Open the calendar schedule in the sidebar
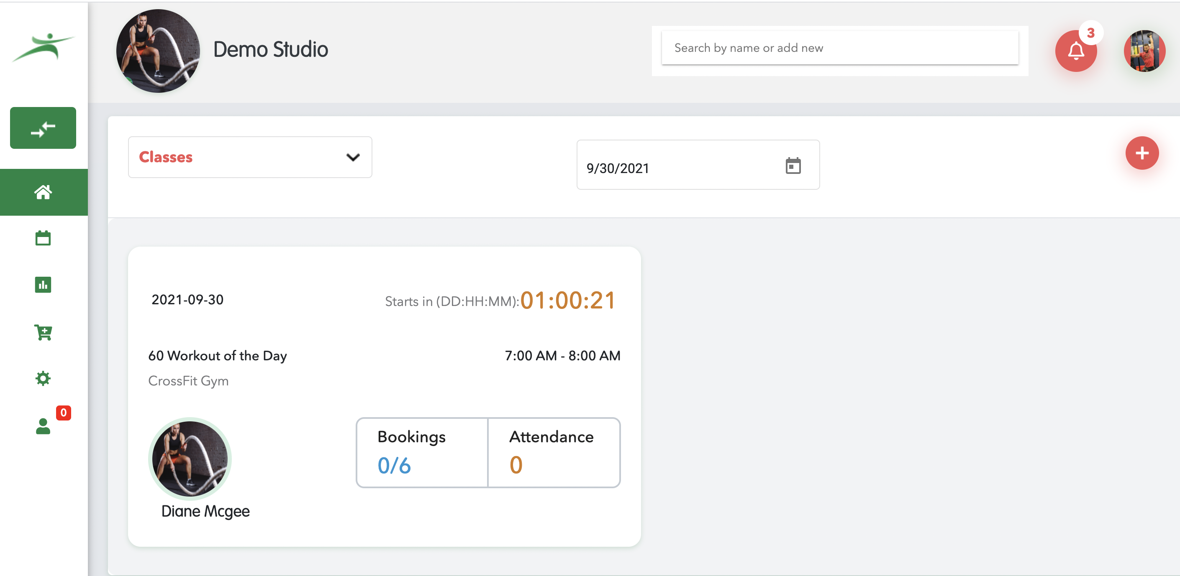Viewport: 1180px width, 576px height. 43,238
